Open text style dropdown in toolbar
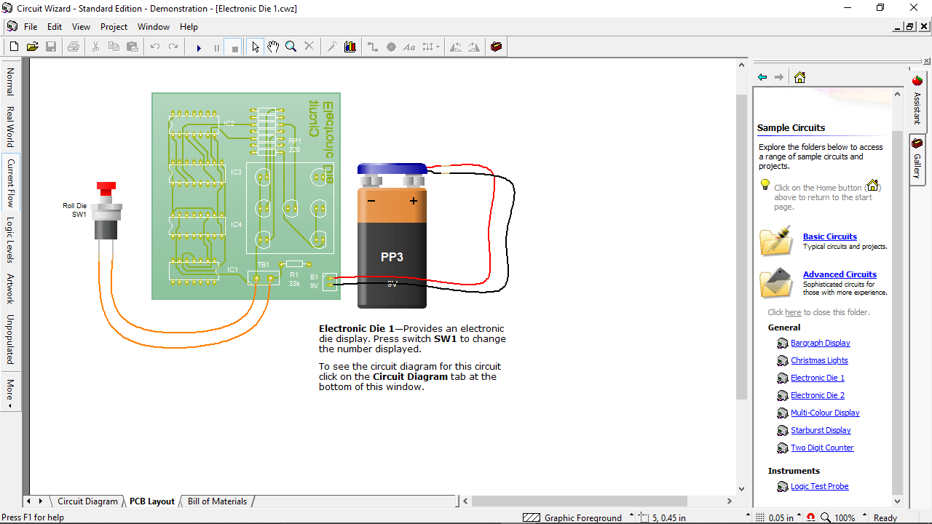This screenshot has height=524, width=932. pyautogui.click(x=438, y=47)
